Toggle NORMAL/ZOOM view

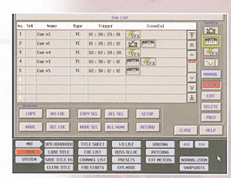tap(194, 160)
